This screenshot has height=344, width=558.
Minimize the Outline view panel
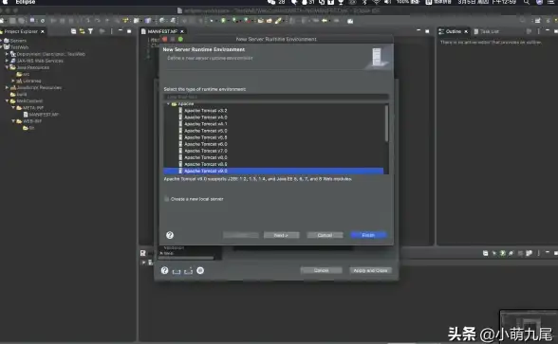(x=548, y=31)
